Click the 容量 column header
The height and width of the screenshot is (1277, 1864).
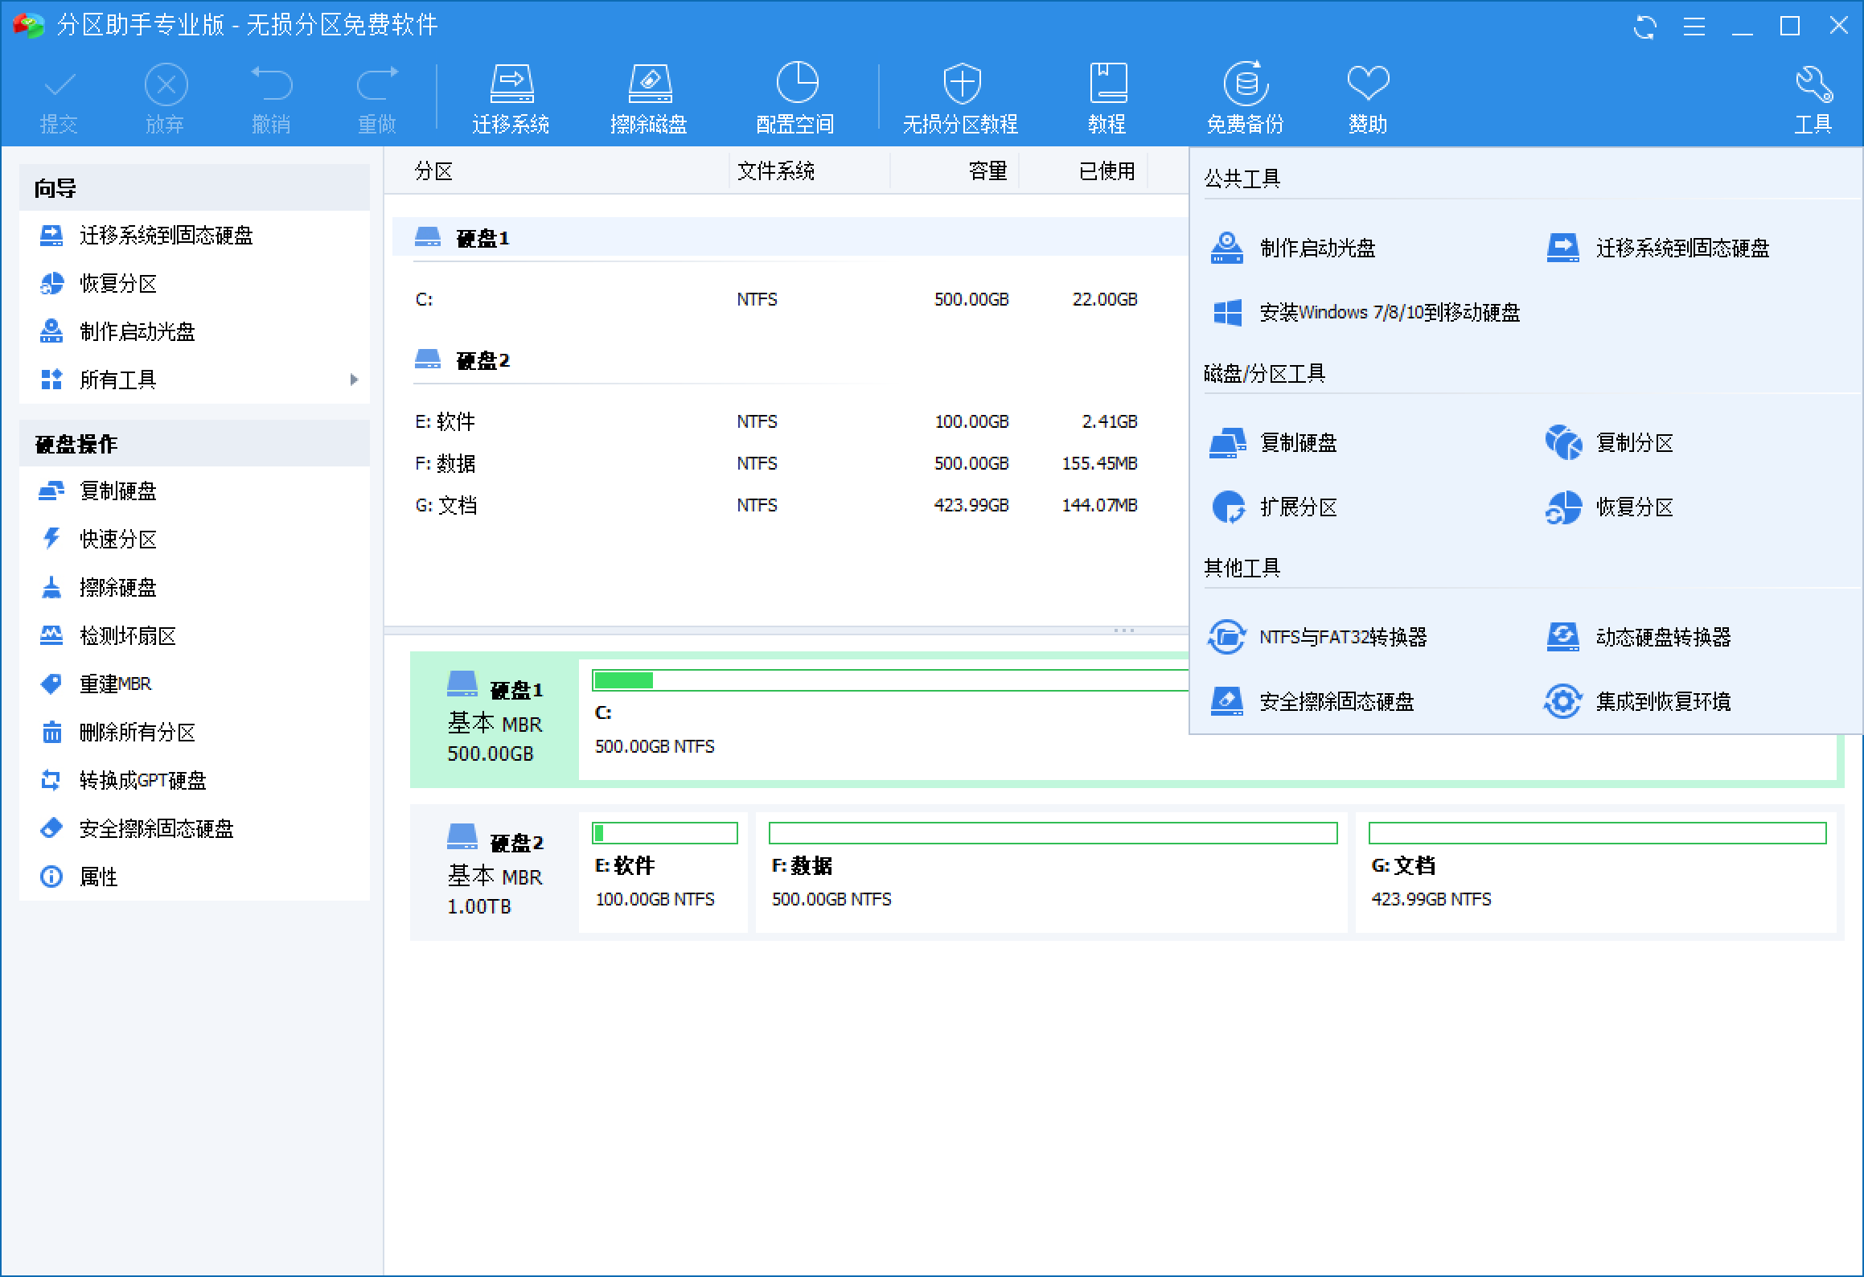[955, 170]
